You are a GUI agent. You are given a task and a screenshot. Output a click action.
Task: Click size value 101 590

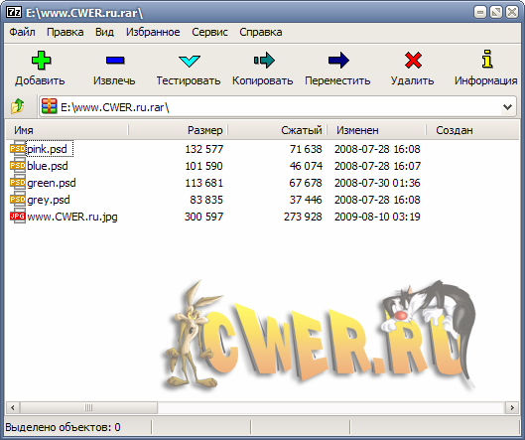coord(203,166)
